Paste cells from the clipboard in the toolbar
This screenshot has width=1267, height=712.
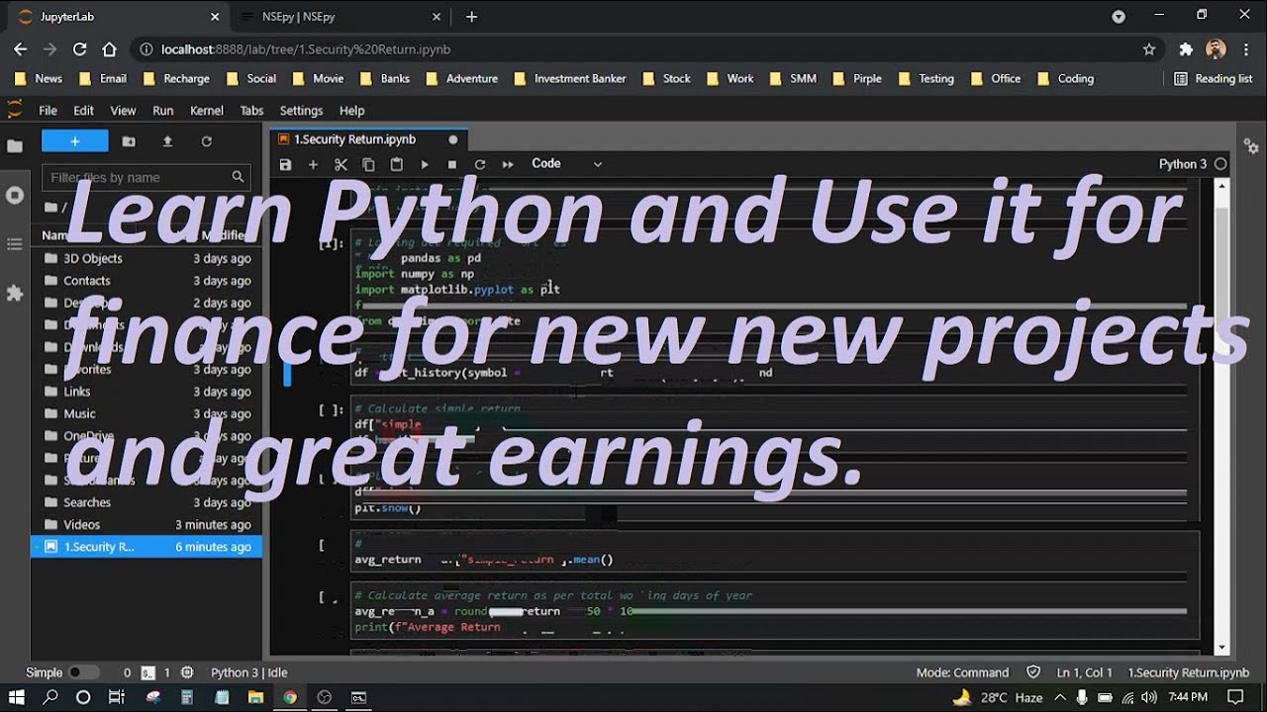[397, 165]
